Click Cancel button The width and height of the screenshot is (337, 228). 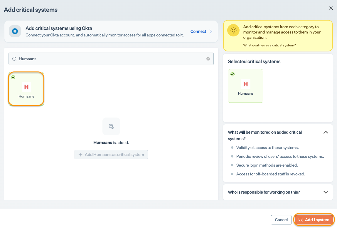click(x=281, y=219)
